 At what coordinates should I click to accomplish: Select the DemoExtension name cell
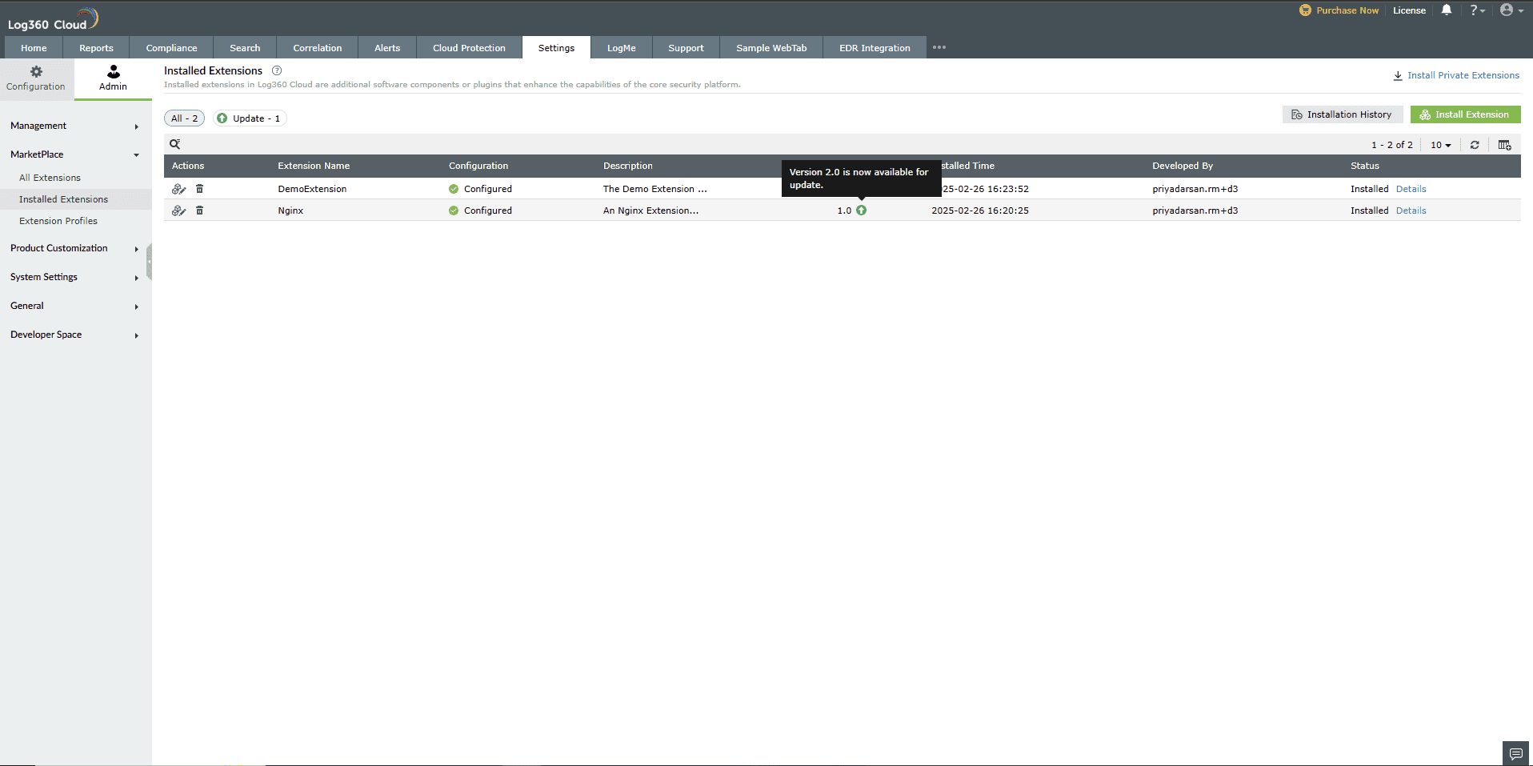point(312,189)
